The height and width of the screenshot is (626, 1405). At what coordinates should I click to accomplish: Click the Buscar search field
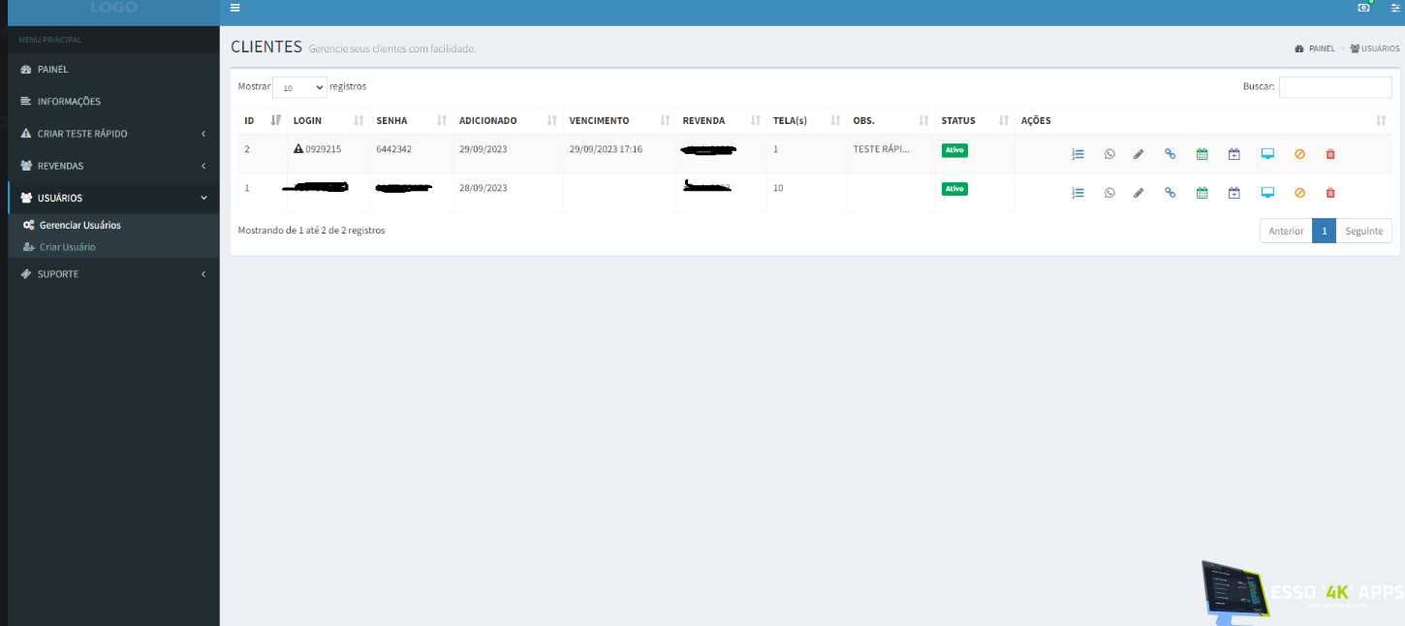tap(1334, 87)
